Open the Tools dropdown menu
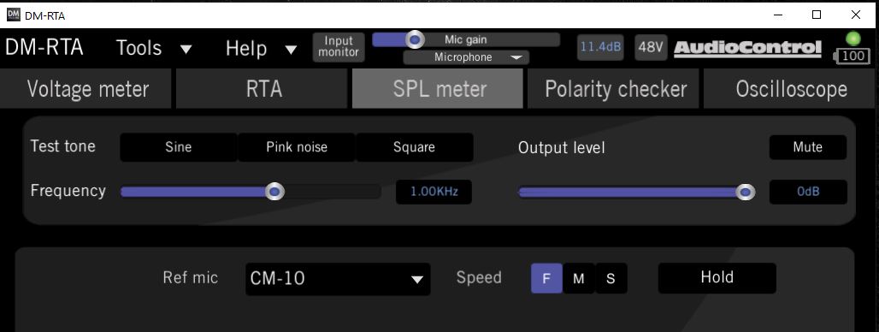 [154, 48]
